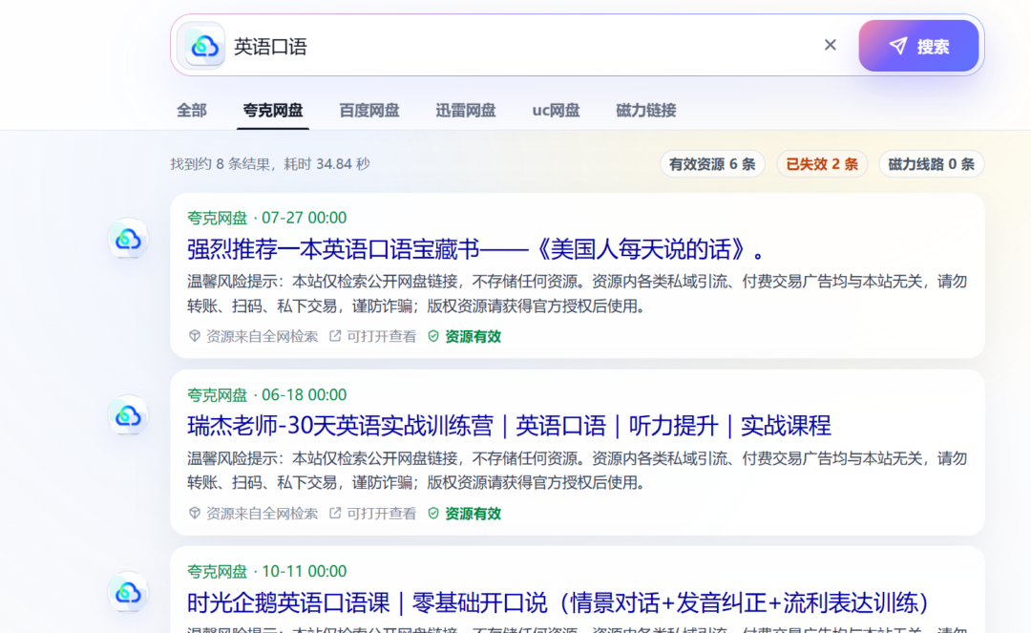Open the 百度网盘 tab
Screen dimensions: 1031x633
(368, 111)
